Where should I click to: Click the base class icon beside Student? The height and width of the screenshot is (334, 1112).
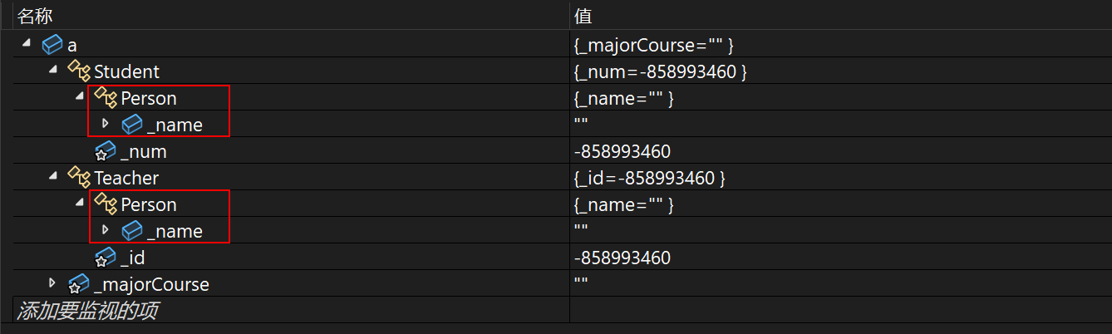79,71
